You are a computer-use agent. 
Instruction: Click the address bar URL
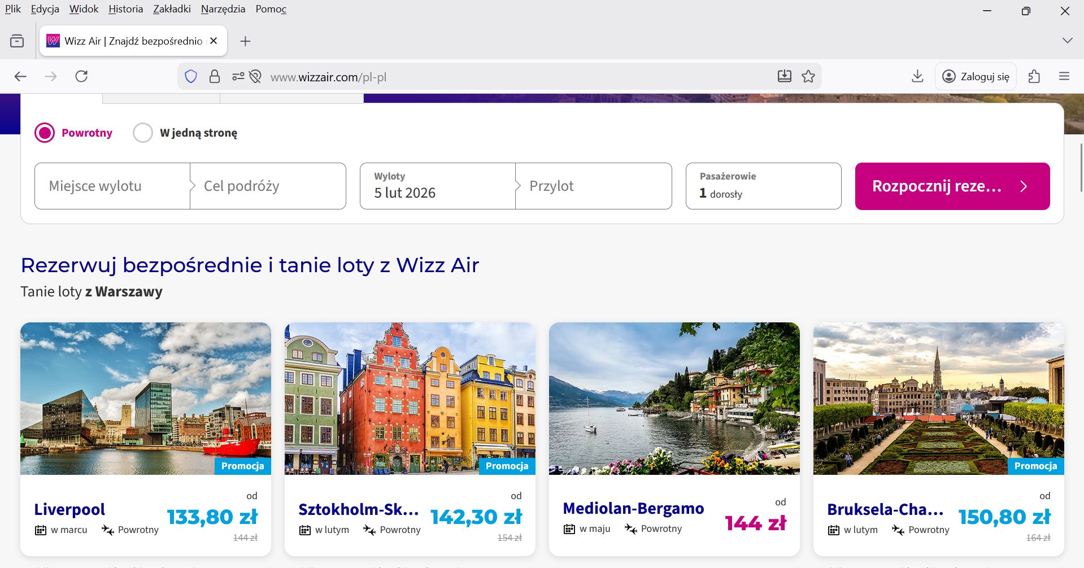(x=328, y=77)
